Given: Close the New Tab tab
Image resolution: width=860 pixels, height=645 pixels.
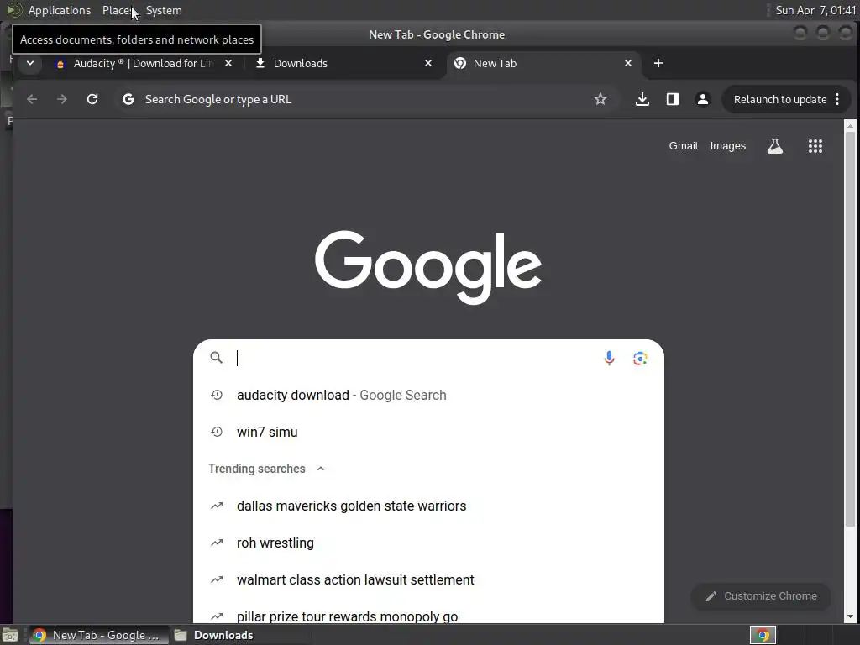Looking at the screenshot, I should pyautogui.click(x=628, y=63).
